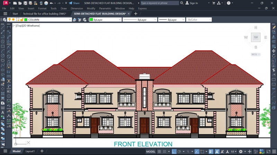
Task: Open the File menu
Action: click(4, 8)
